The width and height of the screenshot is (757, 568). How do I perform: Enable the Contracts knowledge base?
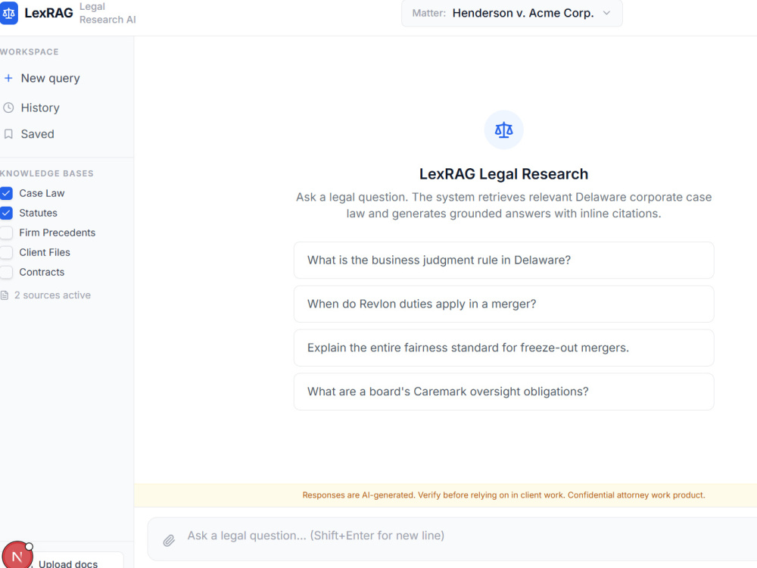(x=6, y=273)
